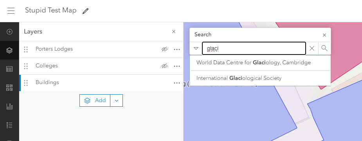The width and height of the screenshot is (362, 141).
Task: Open the Basemap gallery sidebar icon
Action: coord(9,88)
